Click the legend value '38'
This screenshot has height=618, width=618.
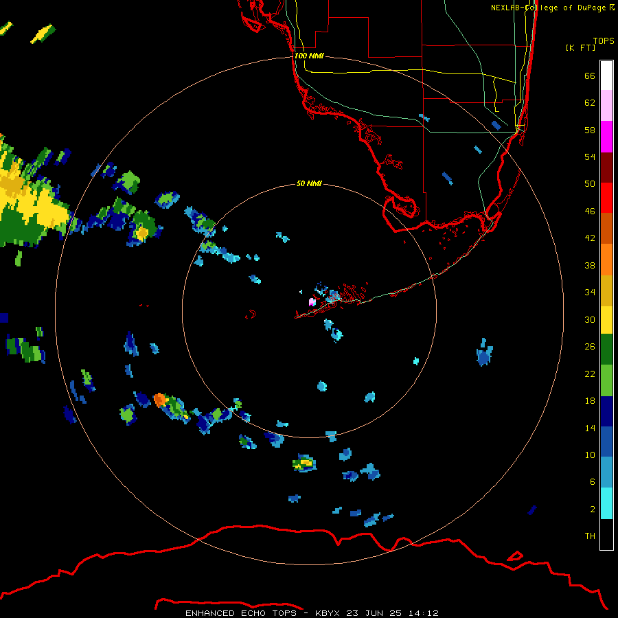point(590,265)
